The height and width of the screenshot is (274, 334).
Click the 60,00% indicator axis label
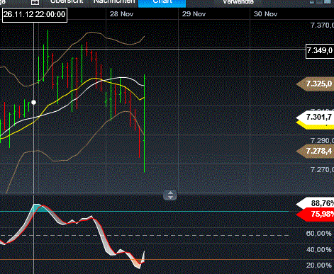[318, 234]
